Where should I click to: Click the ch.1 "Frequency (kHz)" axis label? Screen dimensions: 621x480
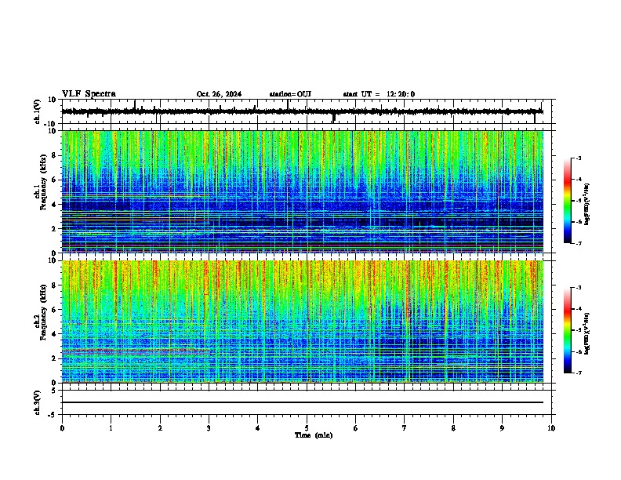[43, 183]
